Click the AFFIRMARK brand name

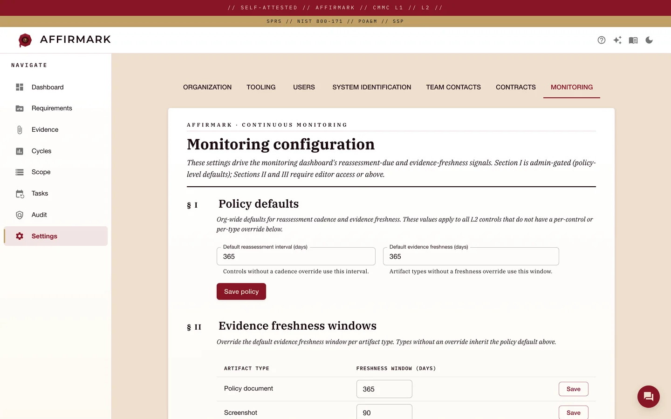(75, 40)
